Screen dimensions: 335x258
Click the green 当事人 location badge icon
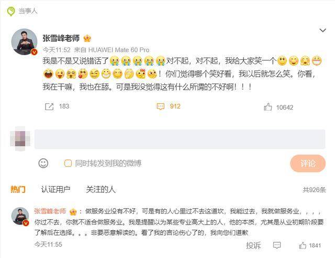click(11, 11)
